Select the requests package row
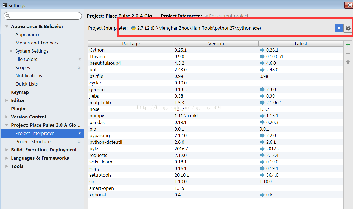This screenshot has width=353, height=209. [216, 155]
